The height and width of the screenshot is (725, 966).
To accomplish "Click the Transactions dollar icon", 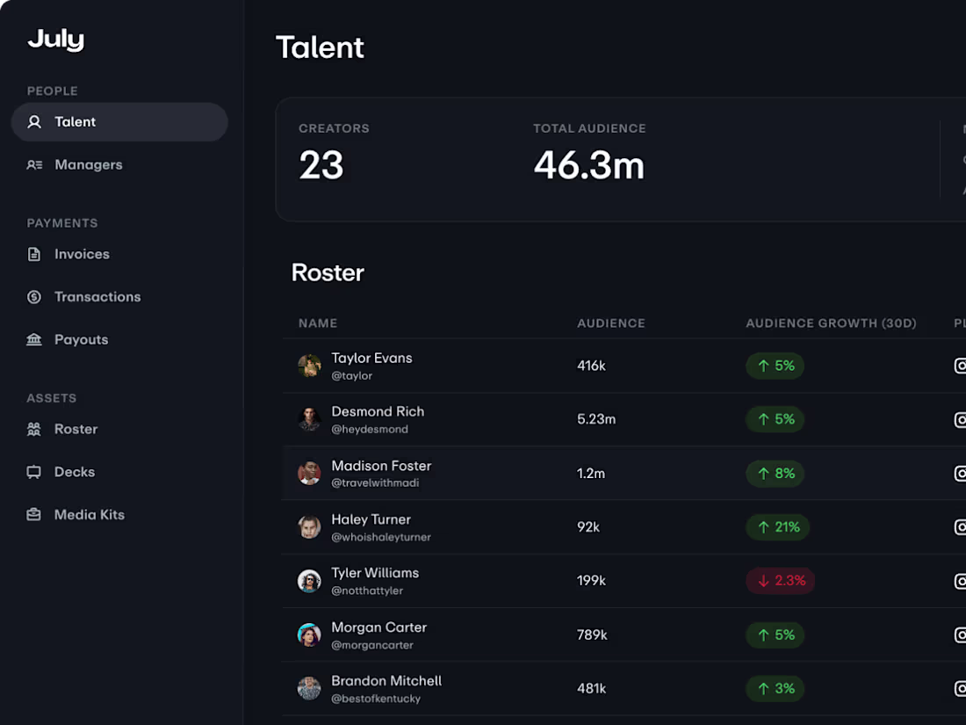I will pos(34,297).
